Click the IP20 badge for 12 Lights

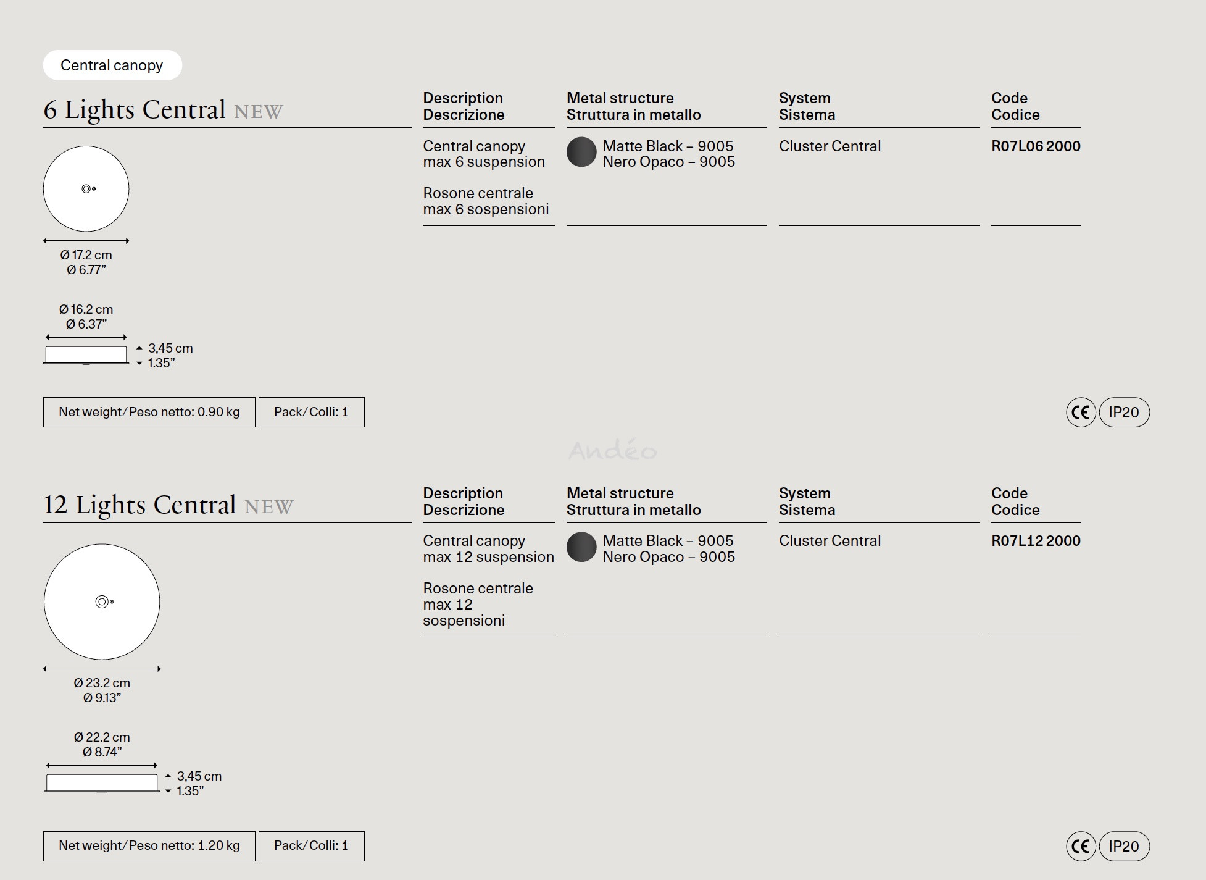pyautogui.click(x=1124, y=846)
